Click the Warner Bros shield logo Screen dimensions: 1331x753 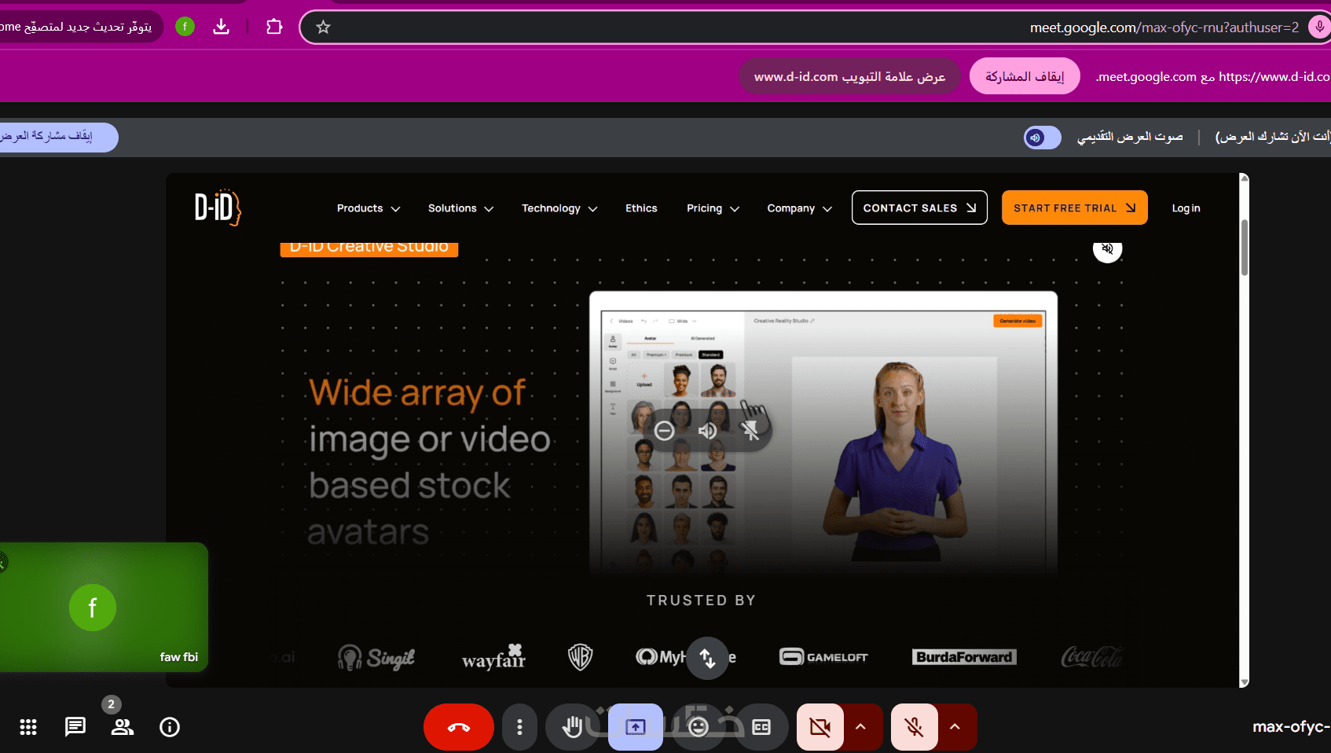click(581, 657)
